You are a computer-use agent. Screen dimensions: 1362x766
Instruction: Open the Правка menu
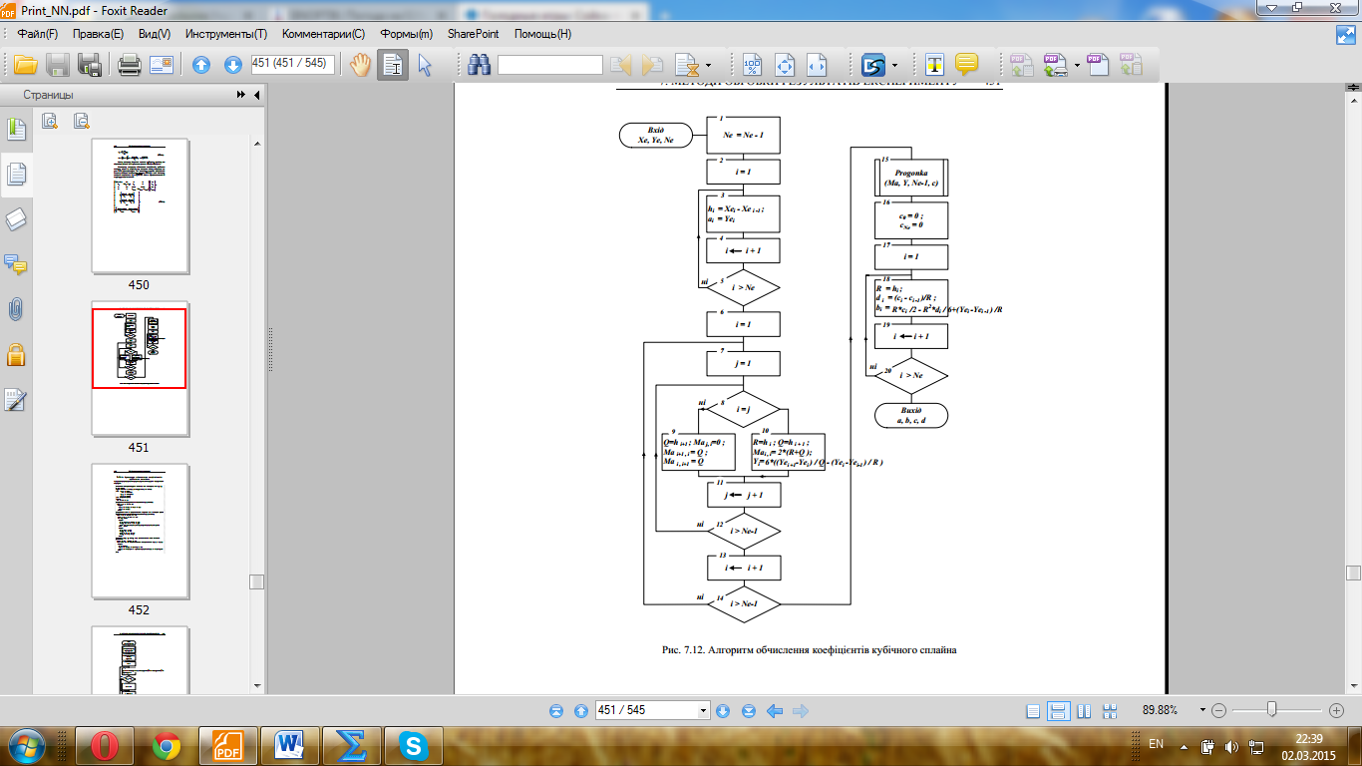tap(98, 33)
